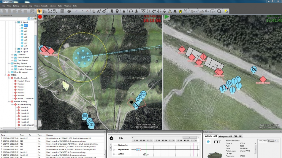Open timeline settings gear
Image resolution: width=282 pixels, height=158 pixels.
(111, 138)
